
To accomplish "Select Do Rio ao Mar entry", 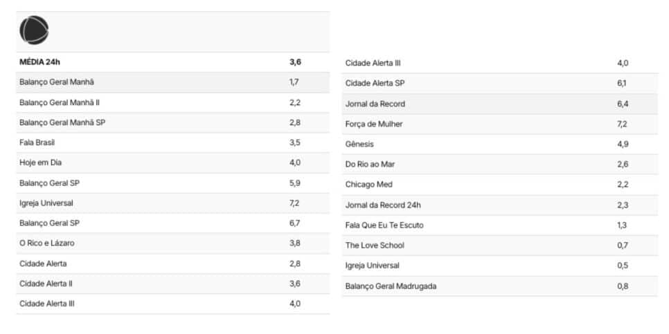I will pyautogui.click(x=499, y=165).
